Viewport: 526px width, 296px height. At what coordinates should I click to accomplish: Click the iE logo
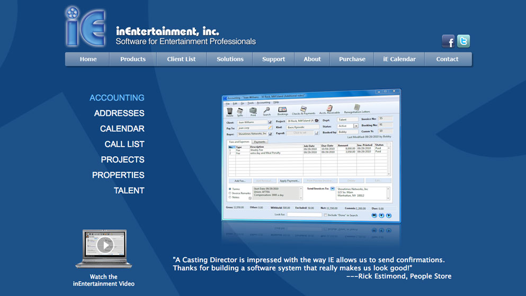click(85, 26)
